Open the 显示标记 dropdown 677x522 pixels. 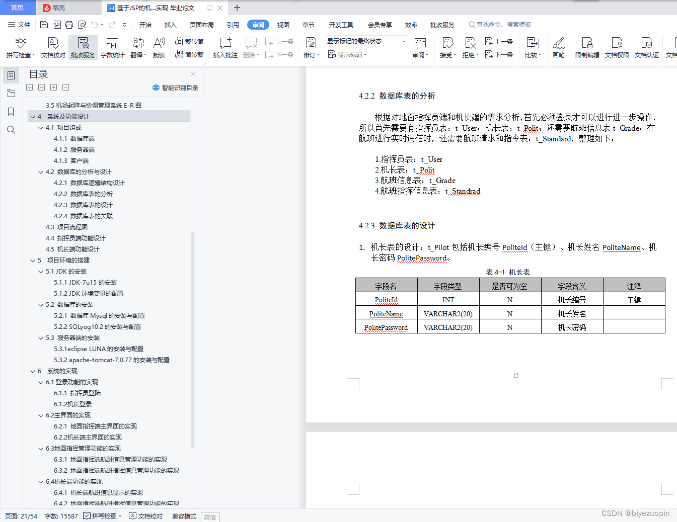[x=347, y=54]
